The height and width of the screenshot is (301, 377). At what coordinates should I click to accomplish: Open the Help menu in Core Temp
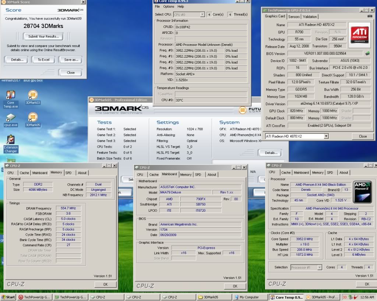click(x=181, y=7)
